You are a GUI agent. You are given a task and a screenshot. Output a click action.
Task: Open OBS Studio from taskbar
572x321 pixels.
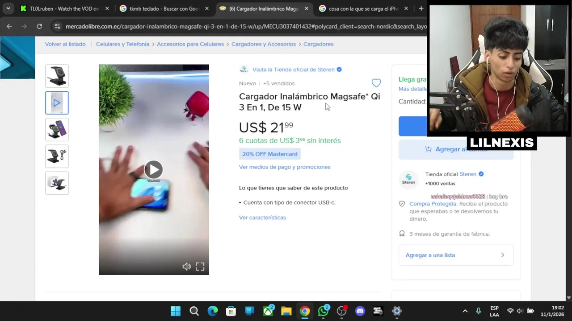point(342,311)
